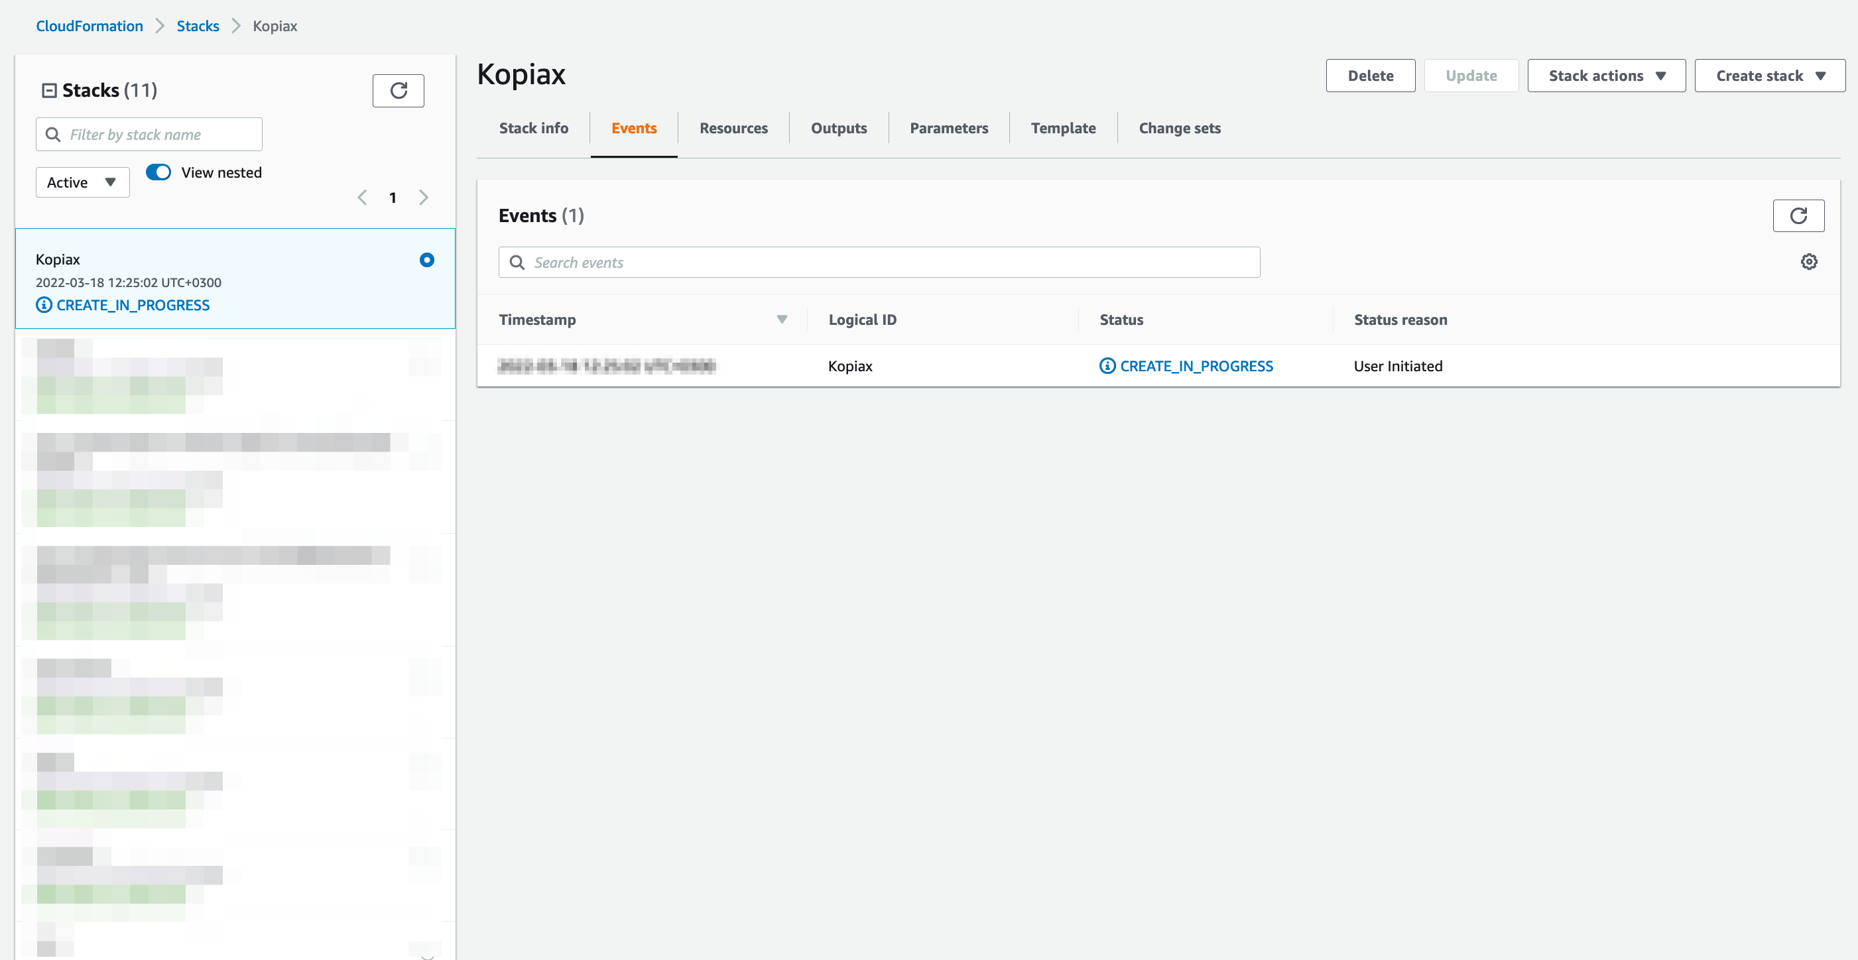Viewport: 1858px width, 960px height.
Task: Open the Active status filter dropdown
Action: click(83, 182)
